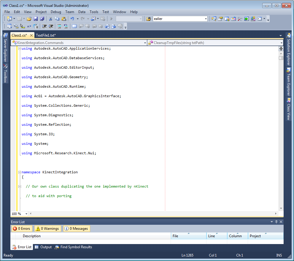Click the Description column header
This screenshot has width=294, height=261.
32,236
